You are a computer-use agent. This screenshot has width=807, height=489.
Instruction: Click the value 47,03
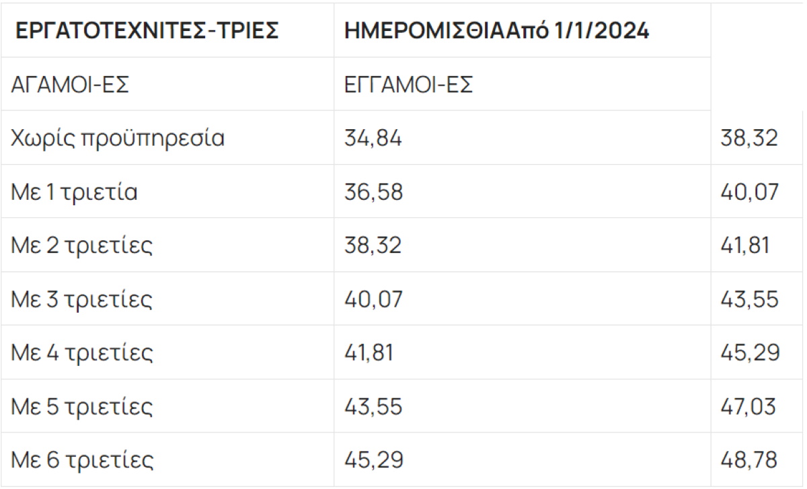(x=747, y=407)
